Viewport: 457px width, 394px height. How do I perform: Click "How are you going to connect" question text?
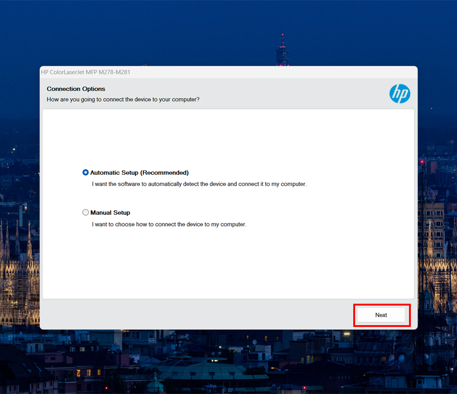(123, 99)
